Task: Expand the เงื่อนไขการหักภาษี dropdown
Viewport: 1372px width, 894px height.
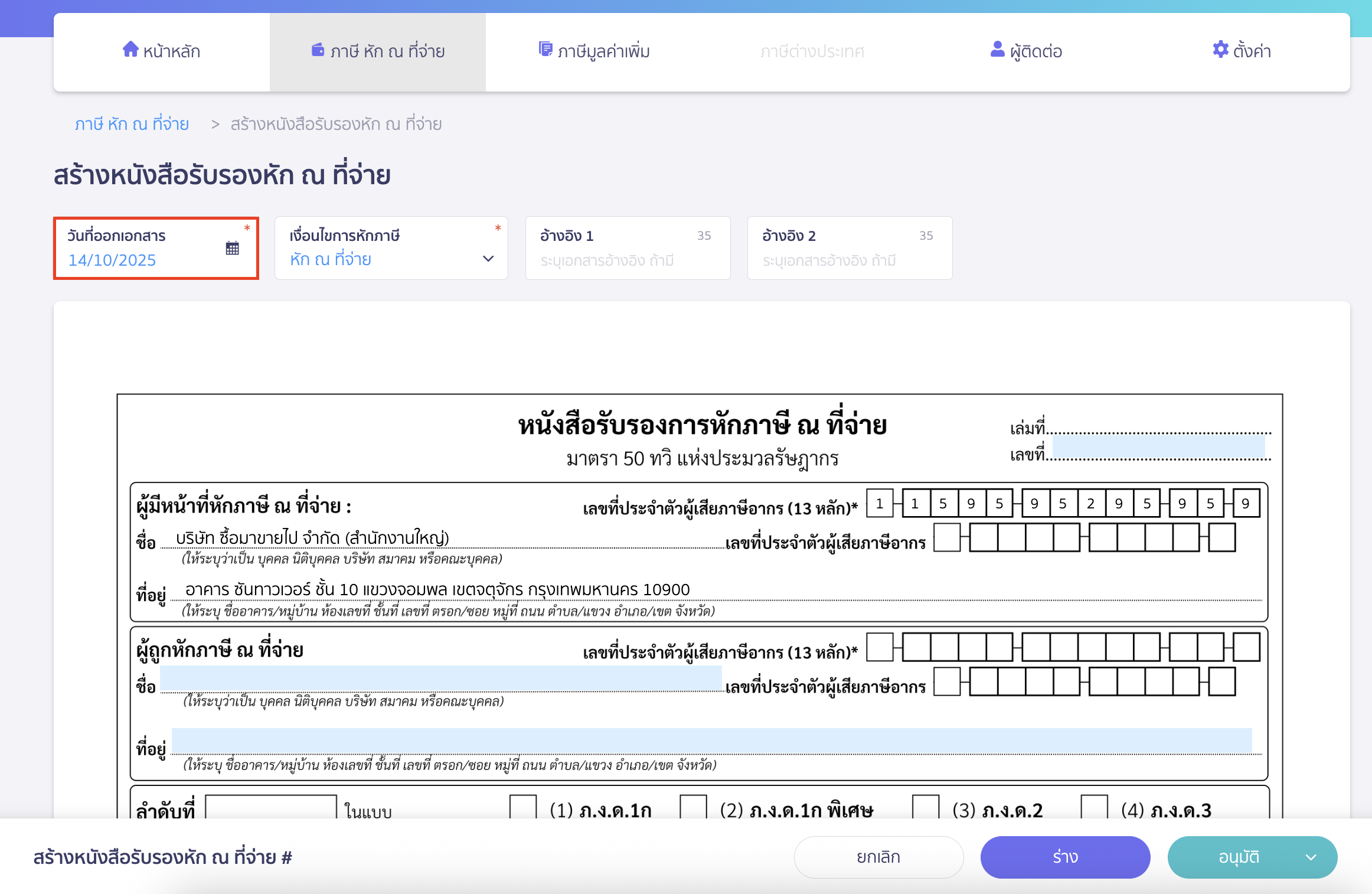Action: (488, 259)
